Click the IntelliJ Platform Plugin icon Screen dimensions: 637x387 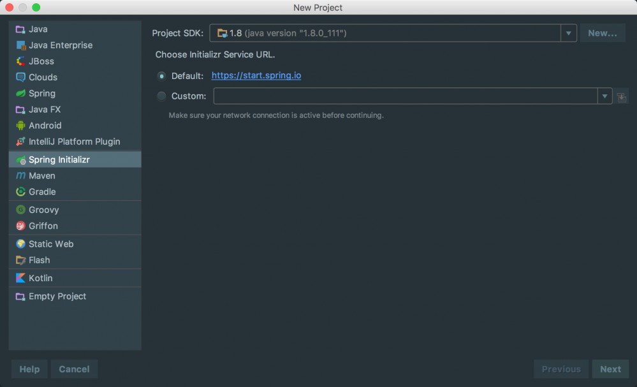pyautogui.click(x=20, y=142)
